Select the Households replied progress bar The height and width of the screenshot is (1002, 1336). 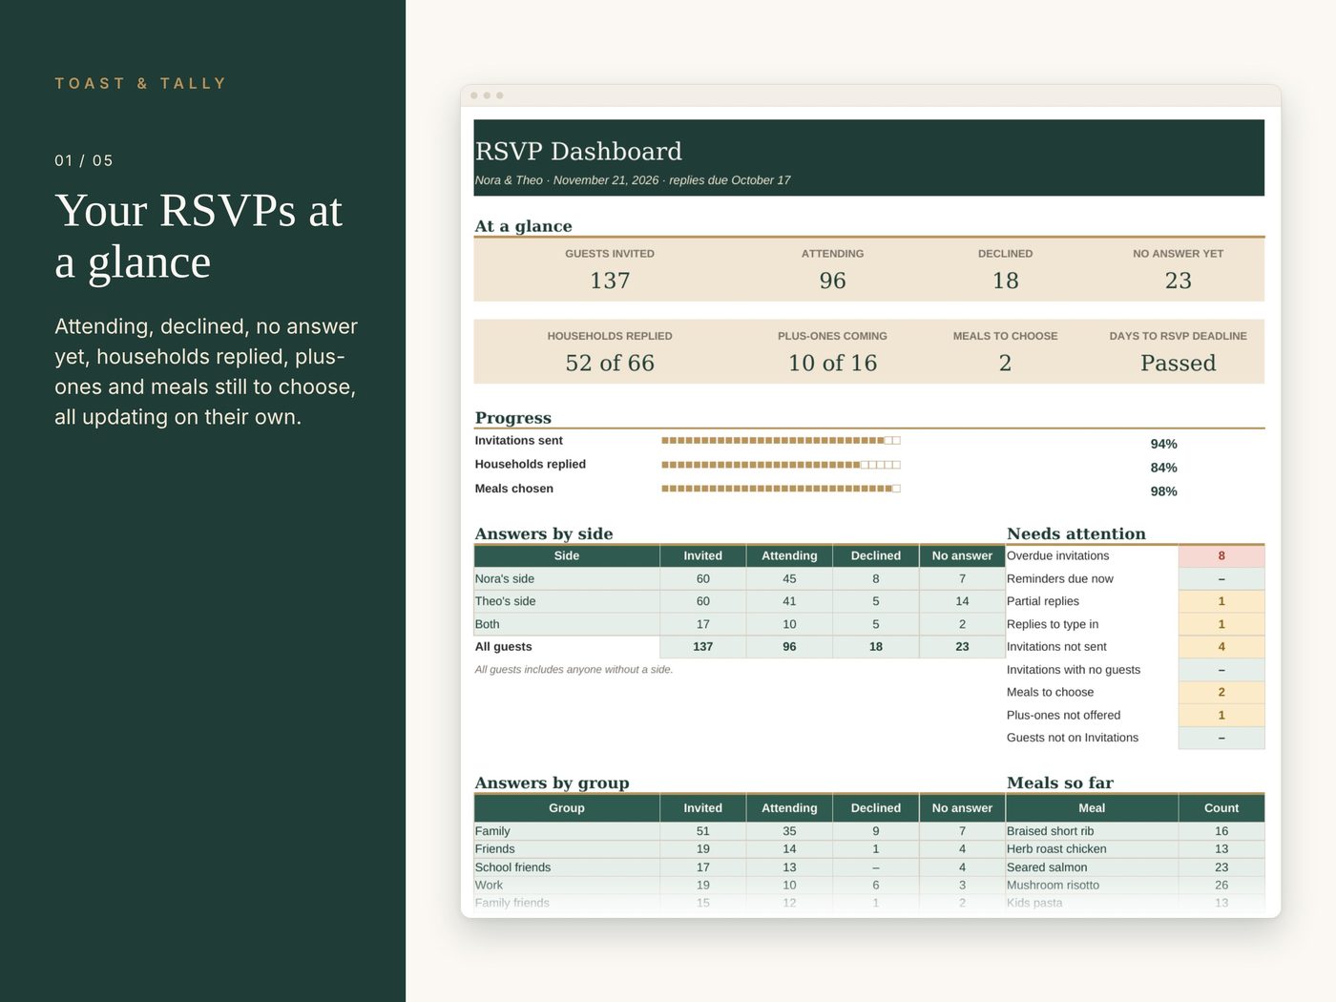click(x=781, y=465)
